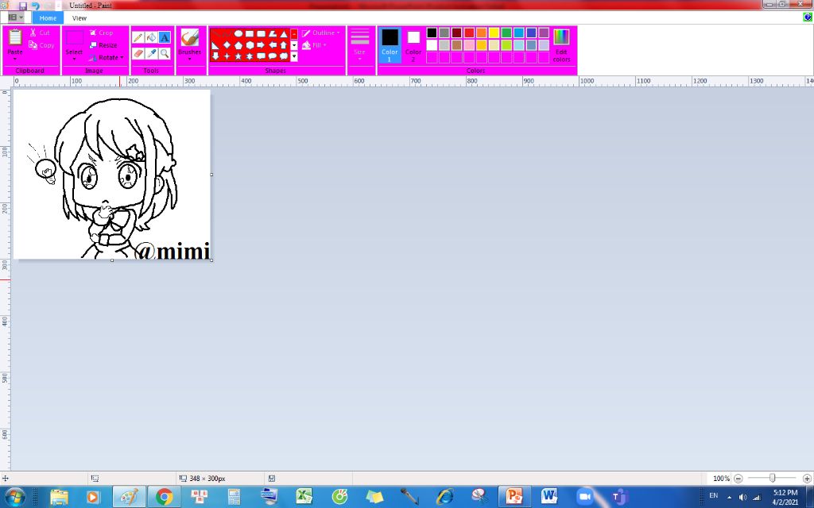
Task: Open Word from the taskbar
Action: point(548,497)
